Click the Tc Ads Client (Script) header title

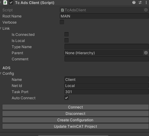(x=35, y=3)
